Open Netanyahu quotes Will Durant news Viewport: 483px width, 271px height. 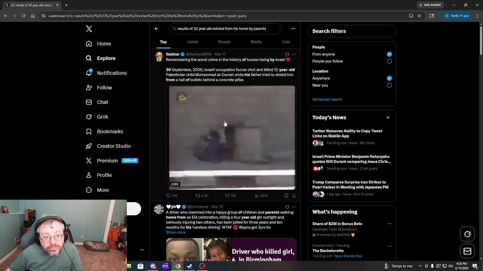(352, 163)
